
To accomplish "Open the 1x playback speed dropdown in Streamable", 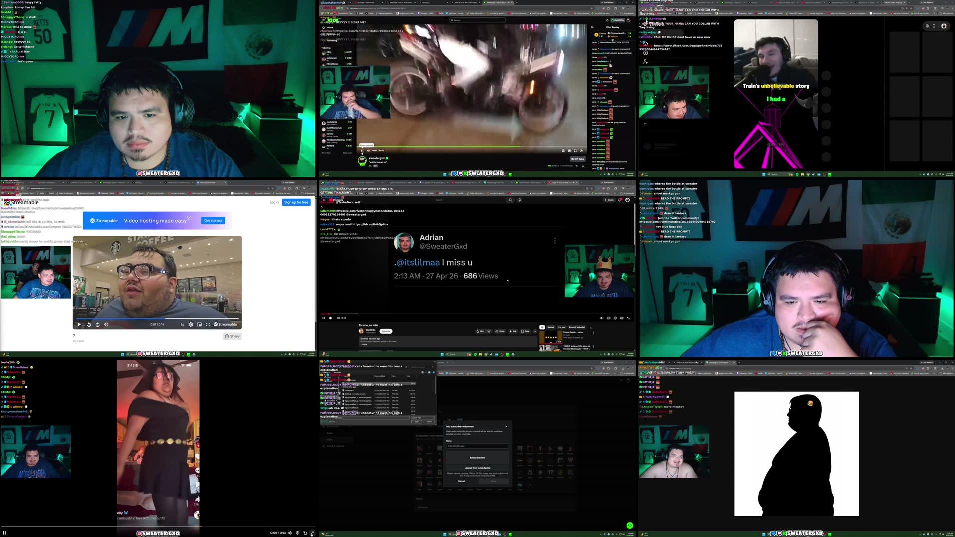I will pos(183,324).
